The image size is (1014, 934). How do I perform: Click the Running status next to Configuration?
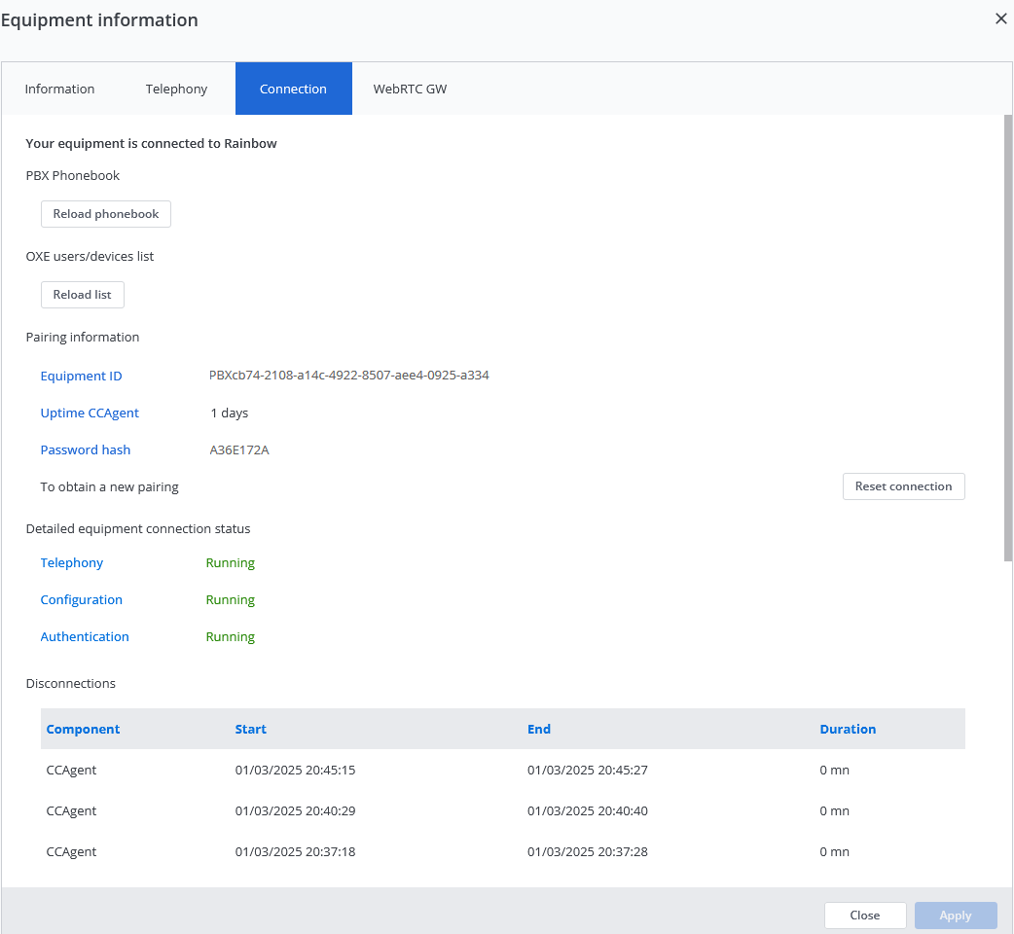[231, 600]
